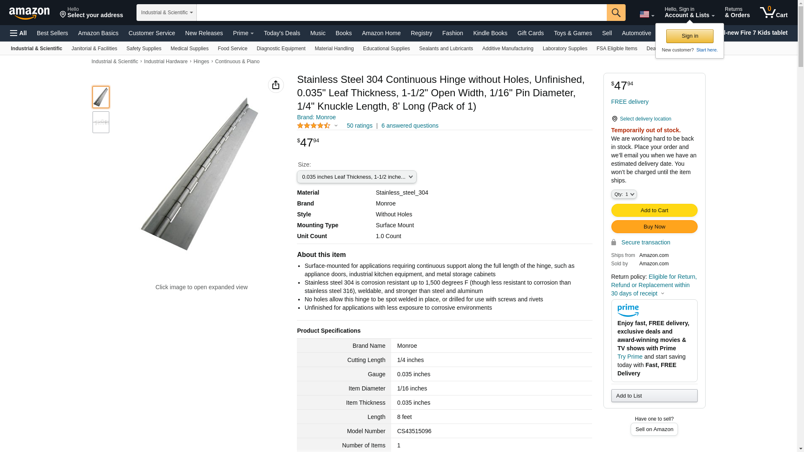The height and width of the screenshot is (452, 804).
Task: Open the All hamburger menu
Action: point(18,33)
